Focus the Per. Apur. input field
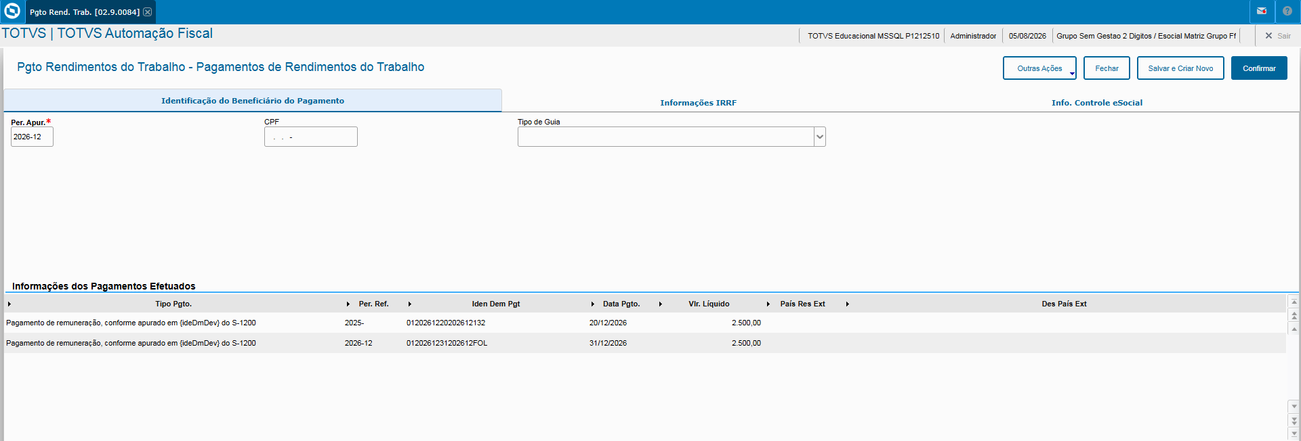 pyautogui.click(x=32, y=137)
